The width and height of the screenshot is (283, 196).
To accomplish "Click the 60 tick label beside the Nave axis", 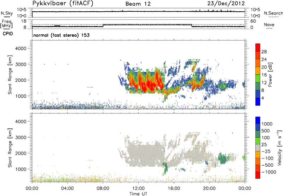I will [253, 21].
